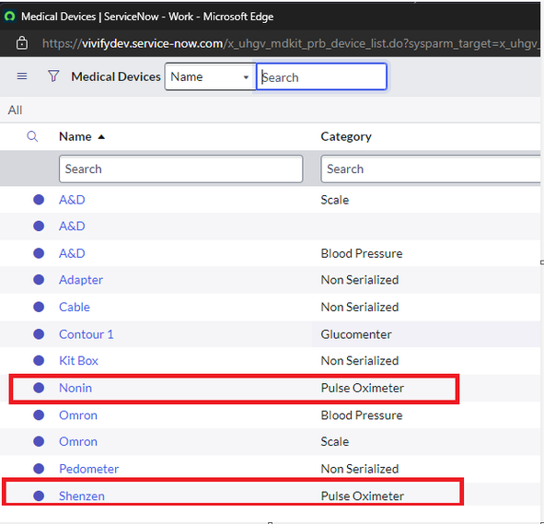Click the record dot beside Cable
The image size is (544, 524).
pos(39,307)
